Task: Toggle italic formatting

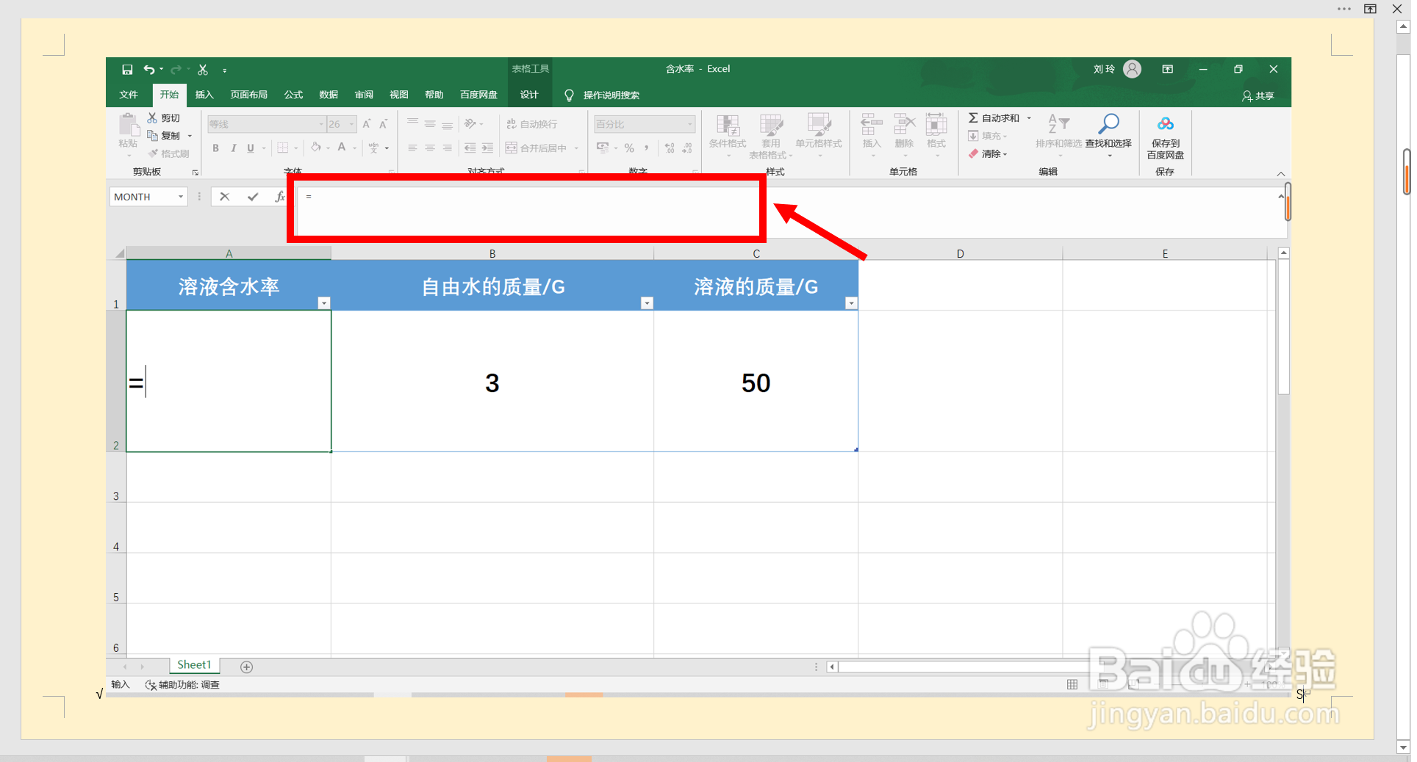Action: [x=233, y=148]
